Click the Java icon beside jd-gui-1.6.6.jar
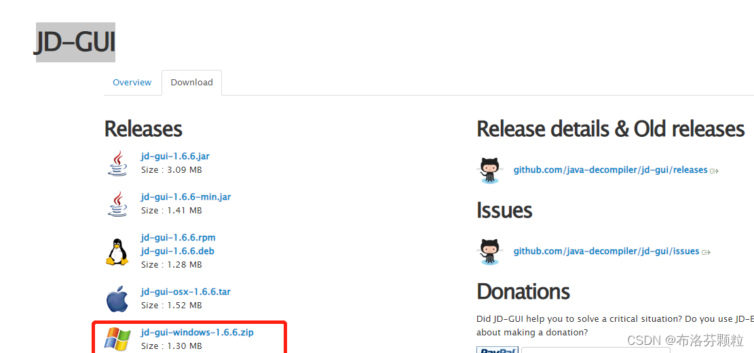The image size is (754, 353). [x=117, y=163]
